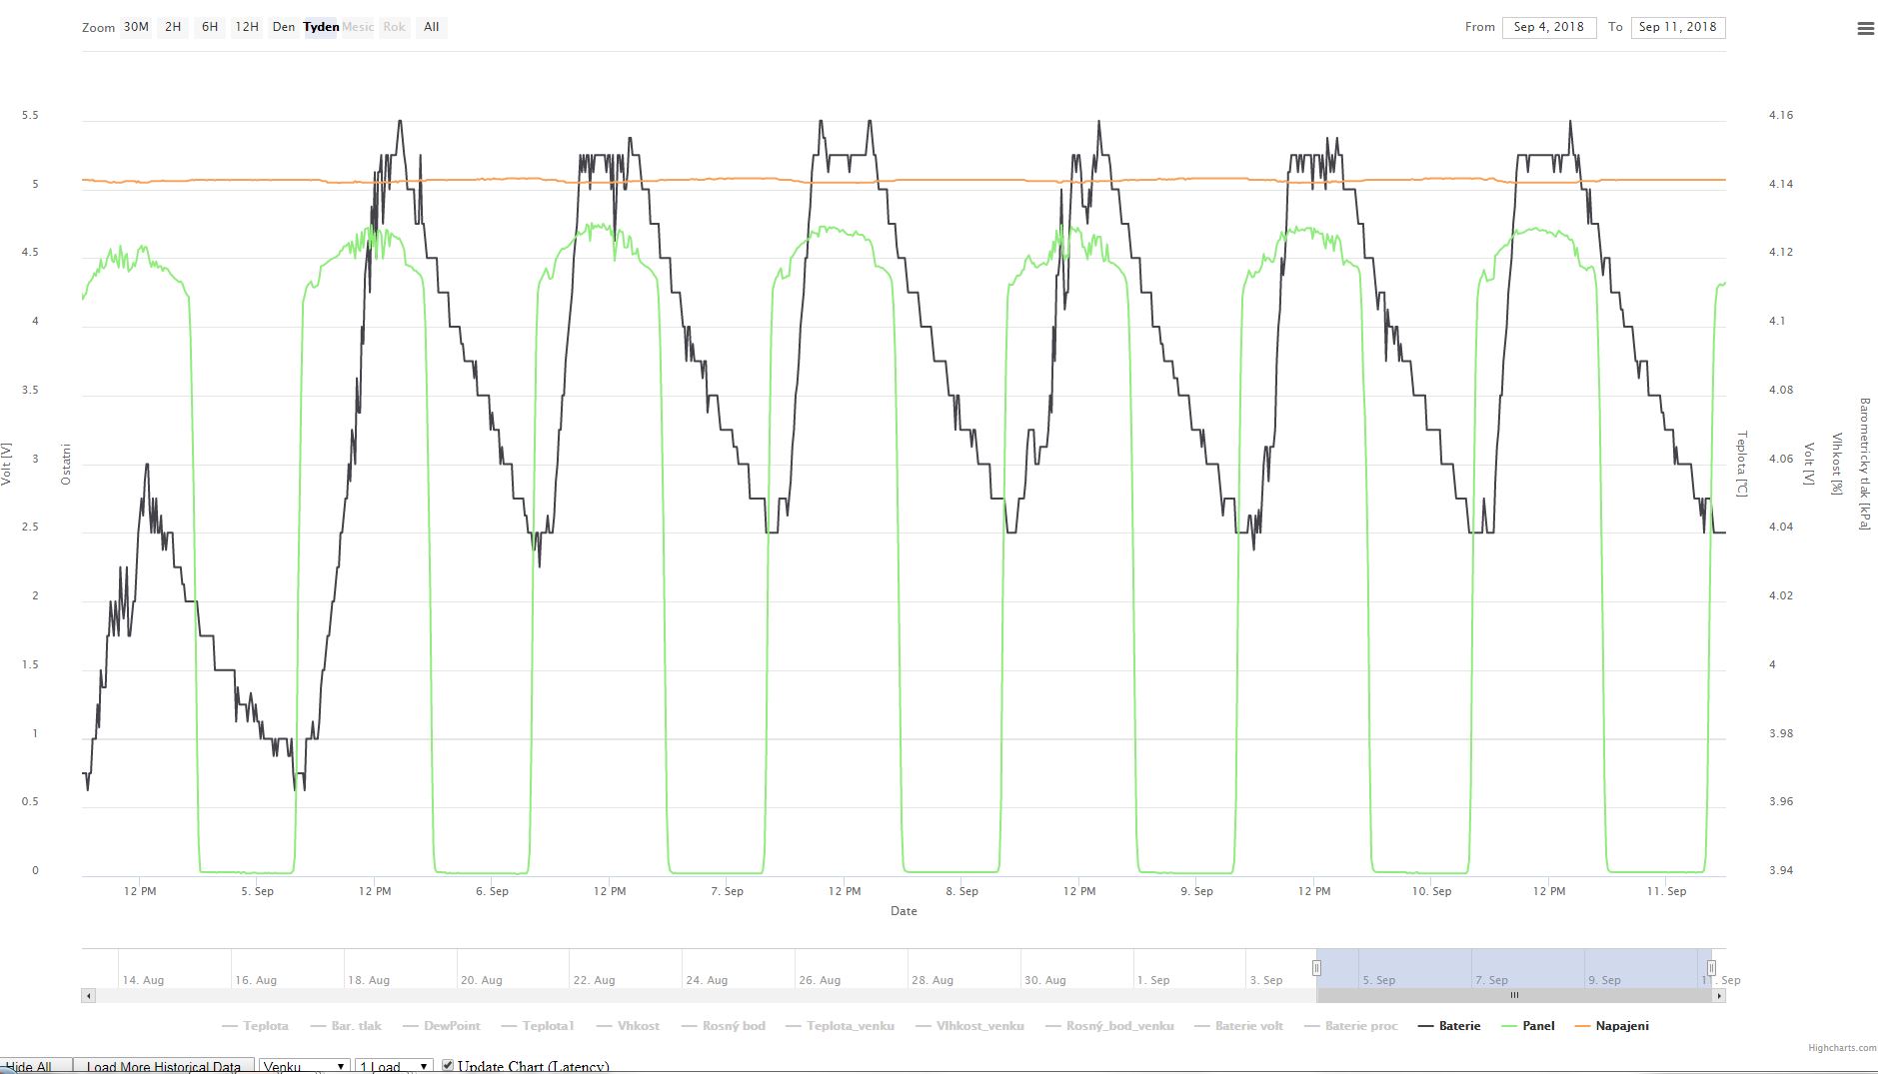This screenshot has width=1878, height=1074.
Task: Open the chart context menu hamburger icon
Action: pyautogui.click(x=1865, y=29)
